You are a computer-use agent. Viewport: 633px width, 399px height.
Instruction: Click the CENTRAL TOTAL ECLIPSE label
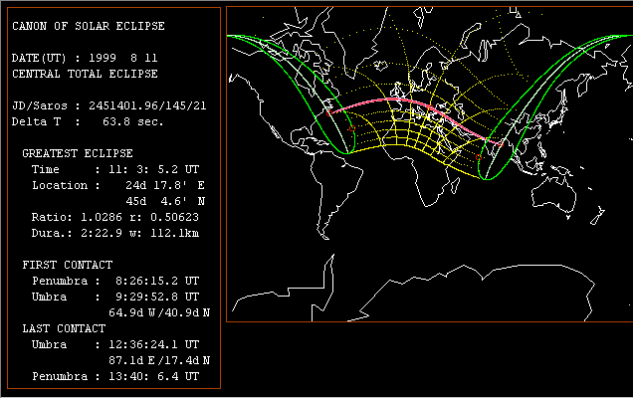coord(85,74)
